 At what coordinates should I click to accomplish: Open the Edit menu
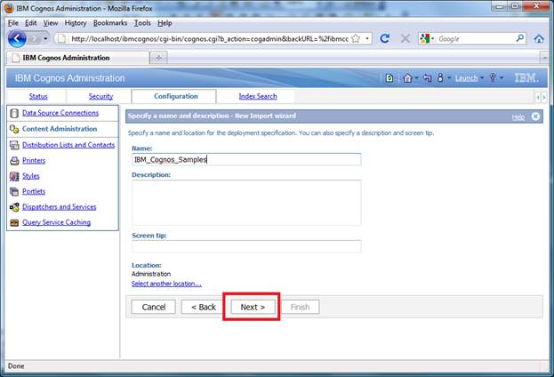[31, 23]
